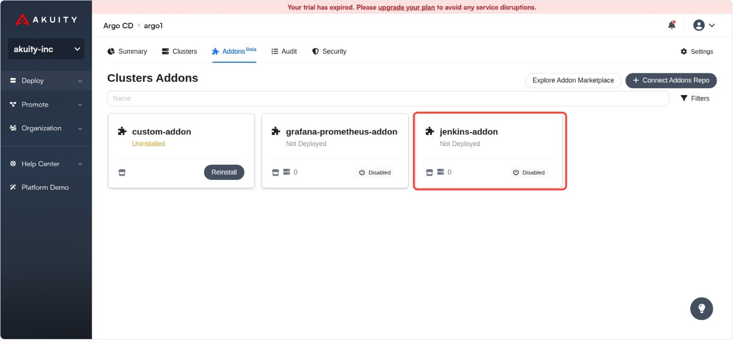Switch to the Summary tab
The width and height of the screenshot is (733, 340).
(127, 51)
